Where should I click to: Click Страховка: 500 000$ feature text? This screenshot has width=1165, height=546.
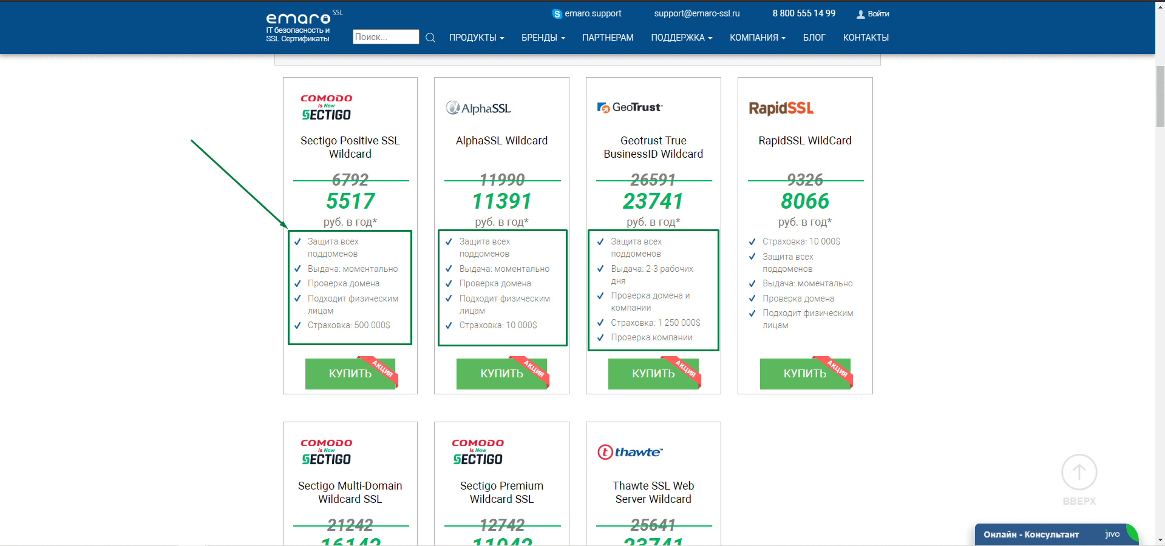(349, 325)
